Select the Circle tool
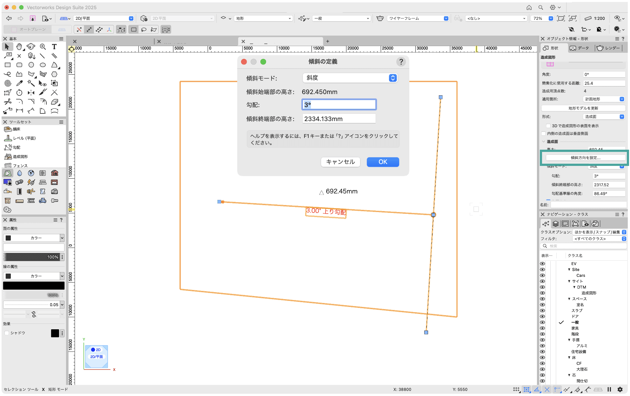The height and width of the screenshot is (396, 630). (31, 65)
